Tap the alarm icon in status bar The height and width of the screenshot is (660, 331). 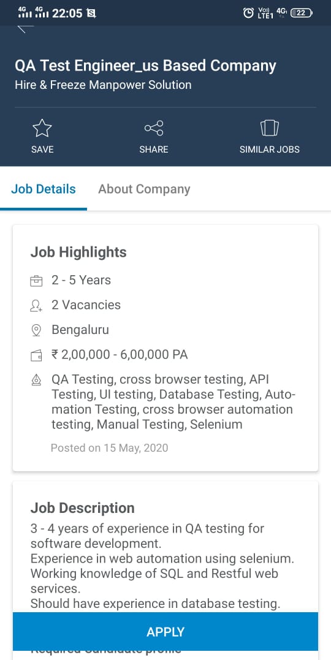pyautogui.click(x=248, y=13)
